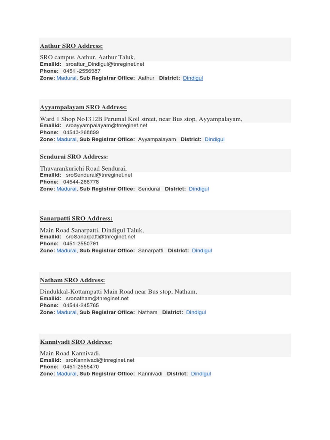Click the Madurai zone link under Aathur SRO
Screen dimensions: 330x440
pos(66,78)
